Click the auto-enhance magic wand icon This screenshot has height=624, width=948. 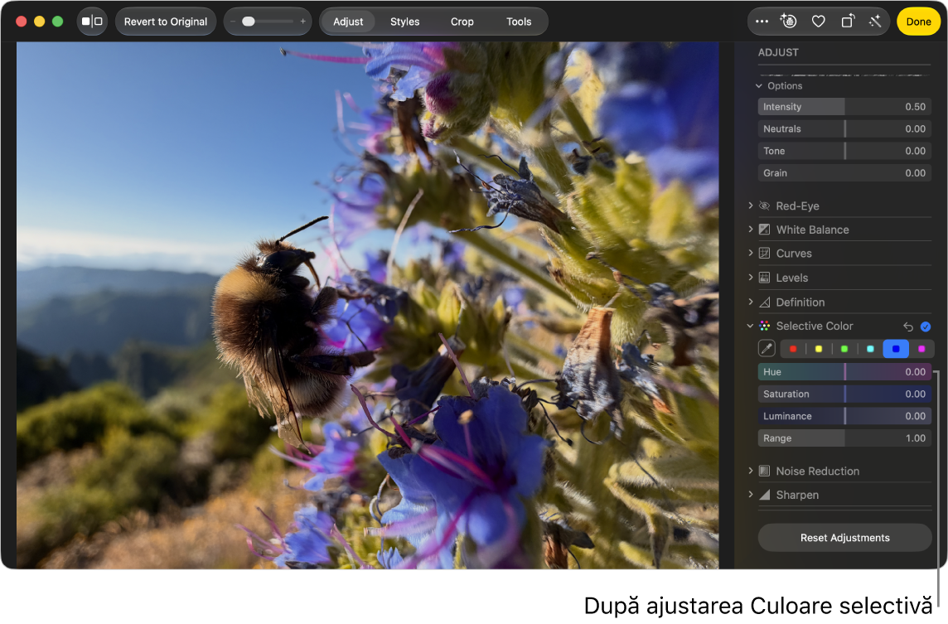click(x=875, y=22)
